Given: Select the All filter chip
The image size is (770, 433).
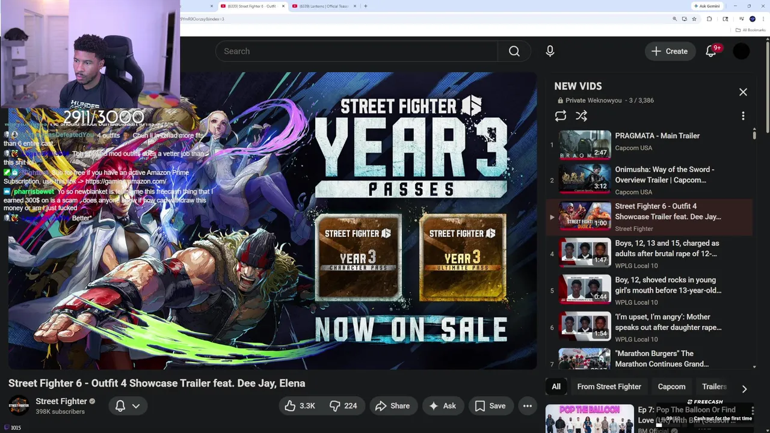Looking at the screenshot, I should coord(556,387).
